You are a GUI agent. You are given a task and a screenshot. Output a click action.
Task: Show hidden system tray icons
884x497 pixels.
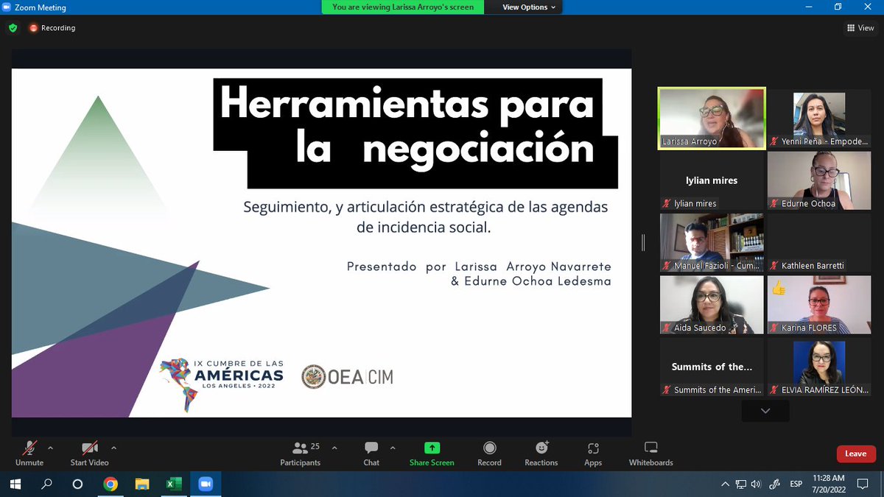point(726,484)
